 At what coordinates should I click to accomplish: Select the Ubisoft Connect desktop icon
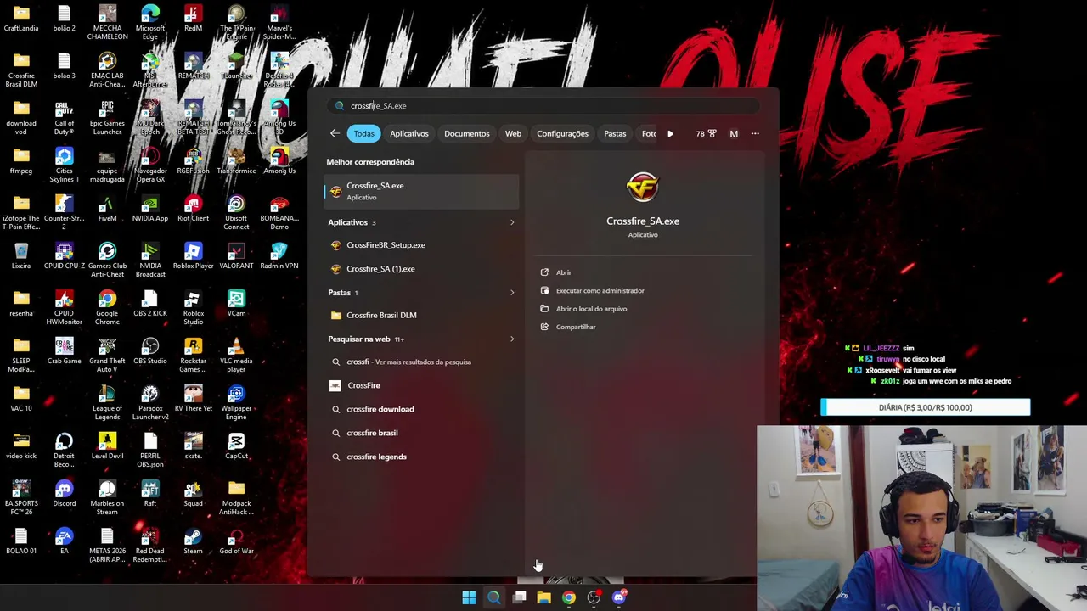click(x=236, y=213)
